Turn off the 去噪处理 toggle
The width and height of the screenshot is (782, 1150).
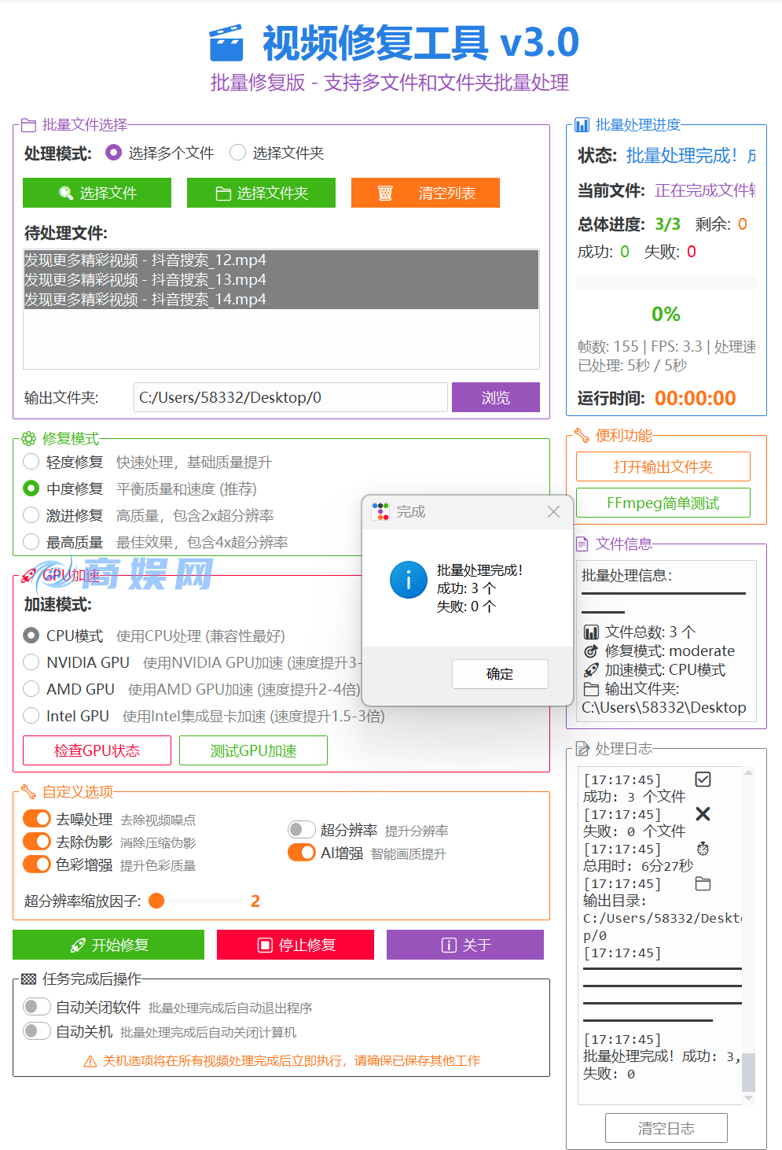37,818
